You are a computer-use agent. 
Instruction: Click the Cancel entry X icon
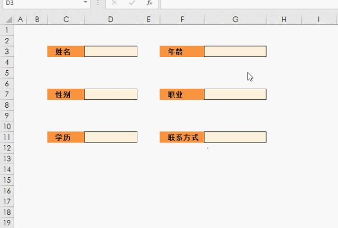(115, 3)
